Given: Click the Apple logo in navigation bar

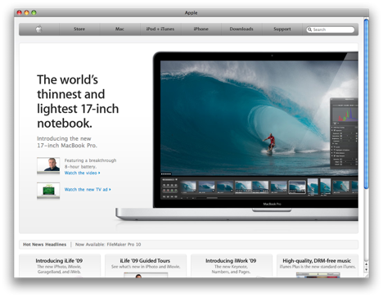Looking at the screenshot, I should [x=39, y=29].
